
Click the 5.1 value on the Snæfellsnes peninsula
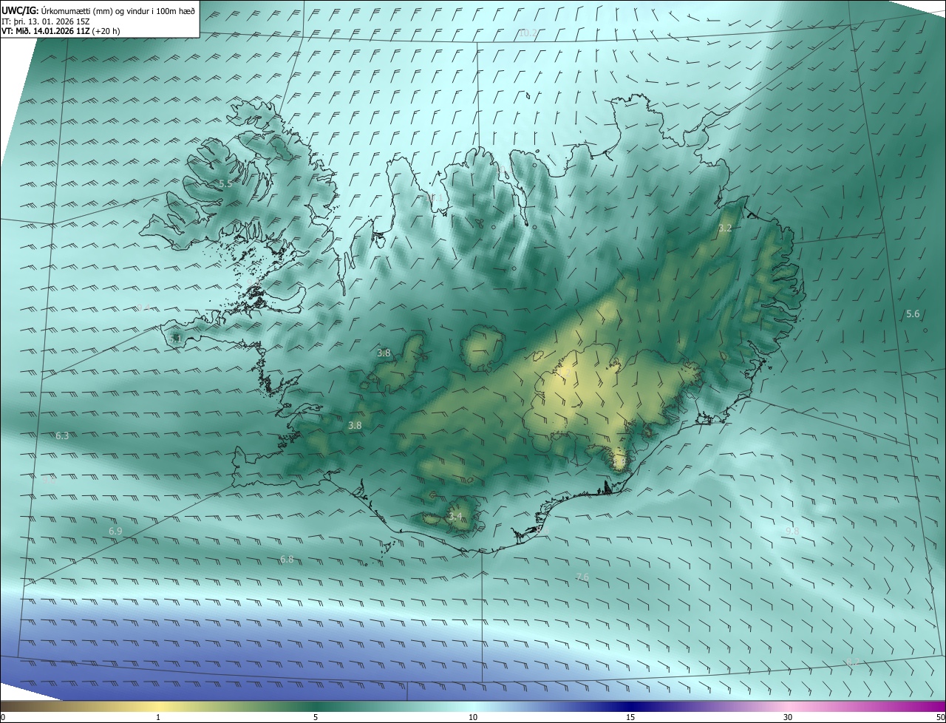pos(175,339)
